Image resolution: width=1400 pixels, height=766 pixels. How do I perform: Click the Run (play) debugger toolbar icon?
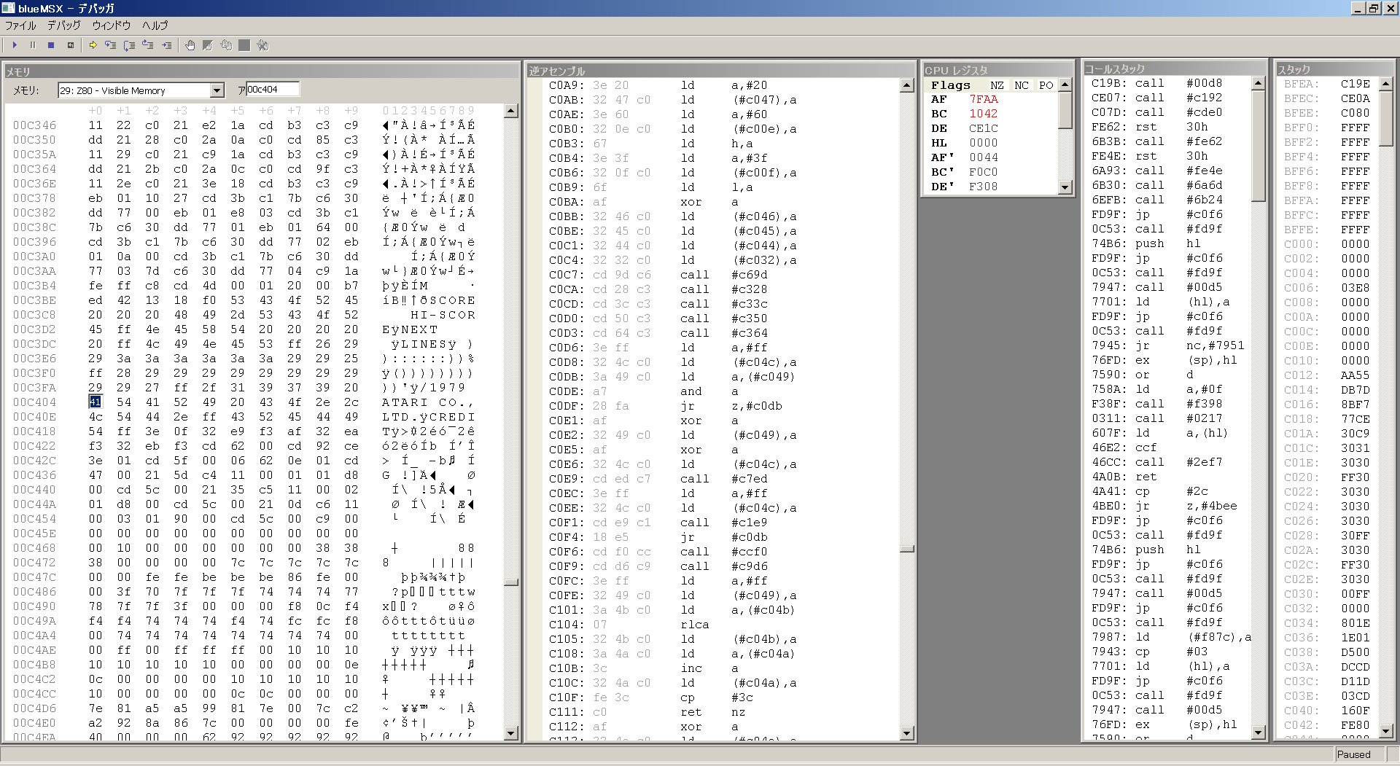pos(15,45)
